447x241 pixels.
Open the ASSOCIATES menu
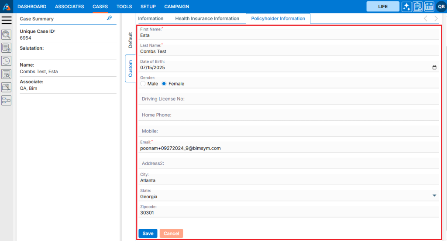click(x=69, y=7)
